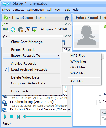Expand Export Records To submenu
This screenshot has width=106, height=128.
(x=31, y=56)
